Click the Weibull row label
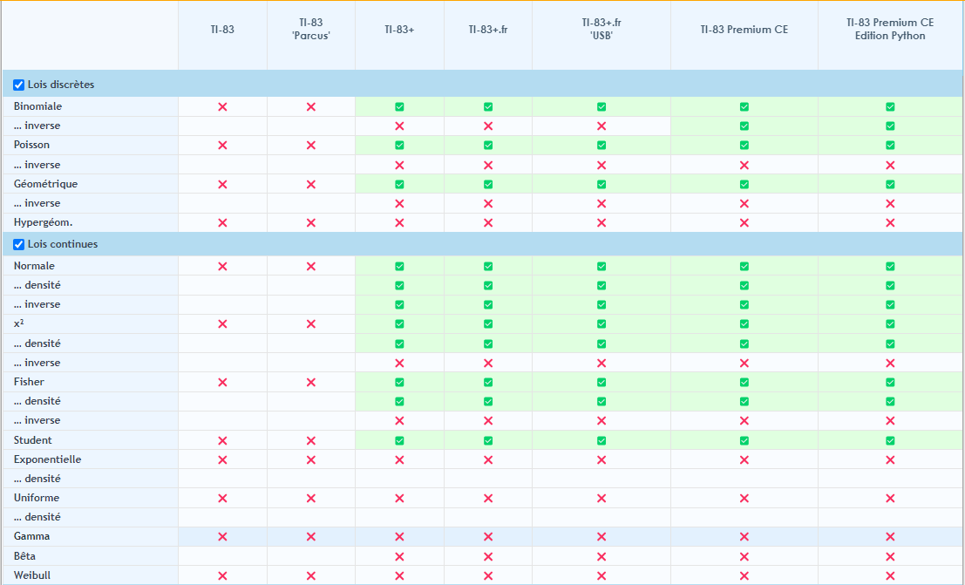 [32, 575]
